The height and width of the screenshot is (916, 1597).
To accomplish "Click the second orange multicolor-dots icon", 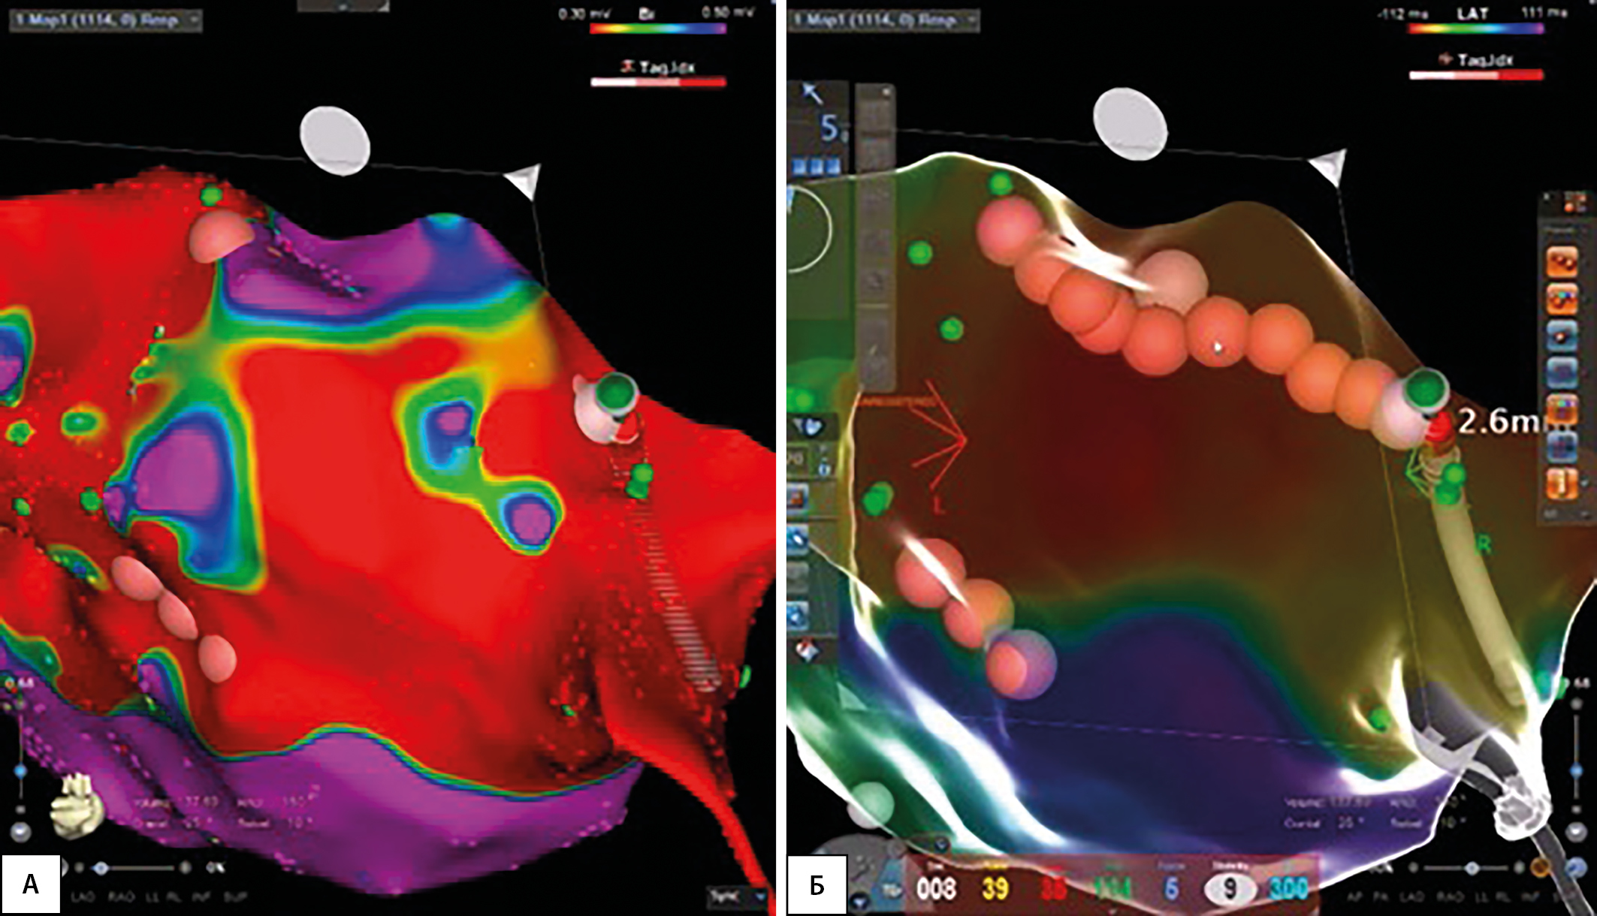I will coord(1562,300).
